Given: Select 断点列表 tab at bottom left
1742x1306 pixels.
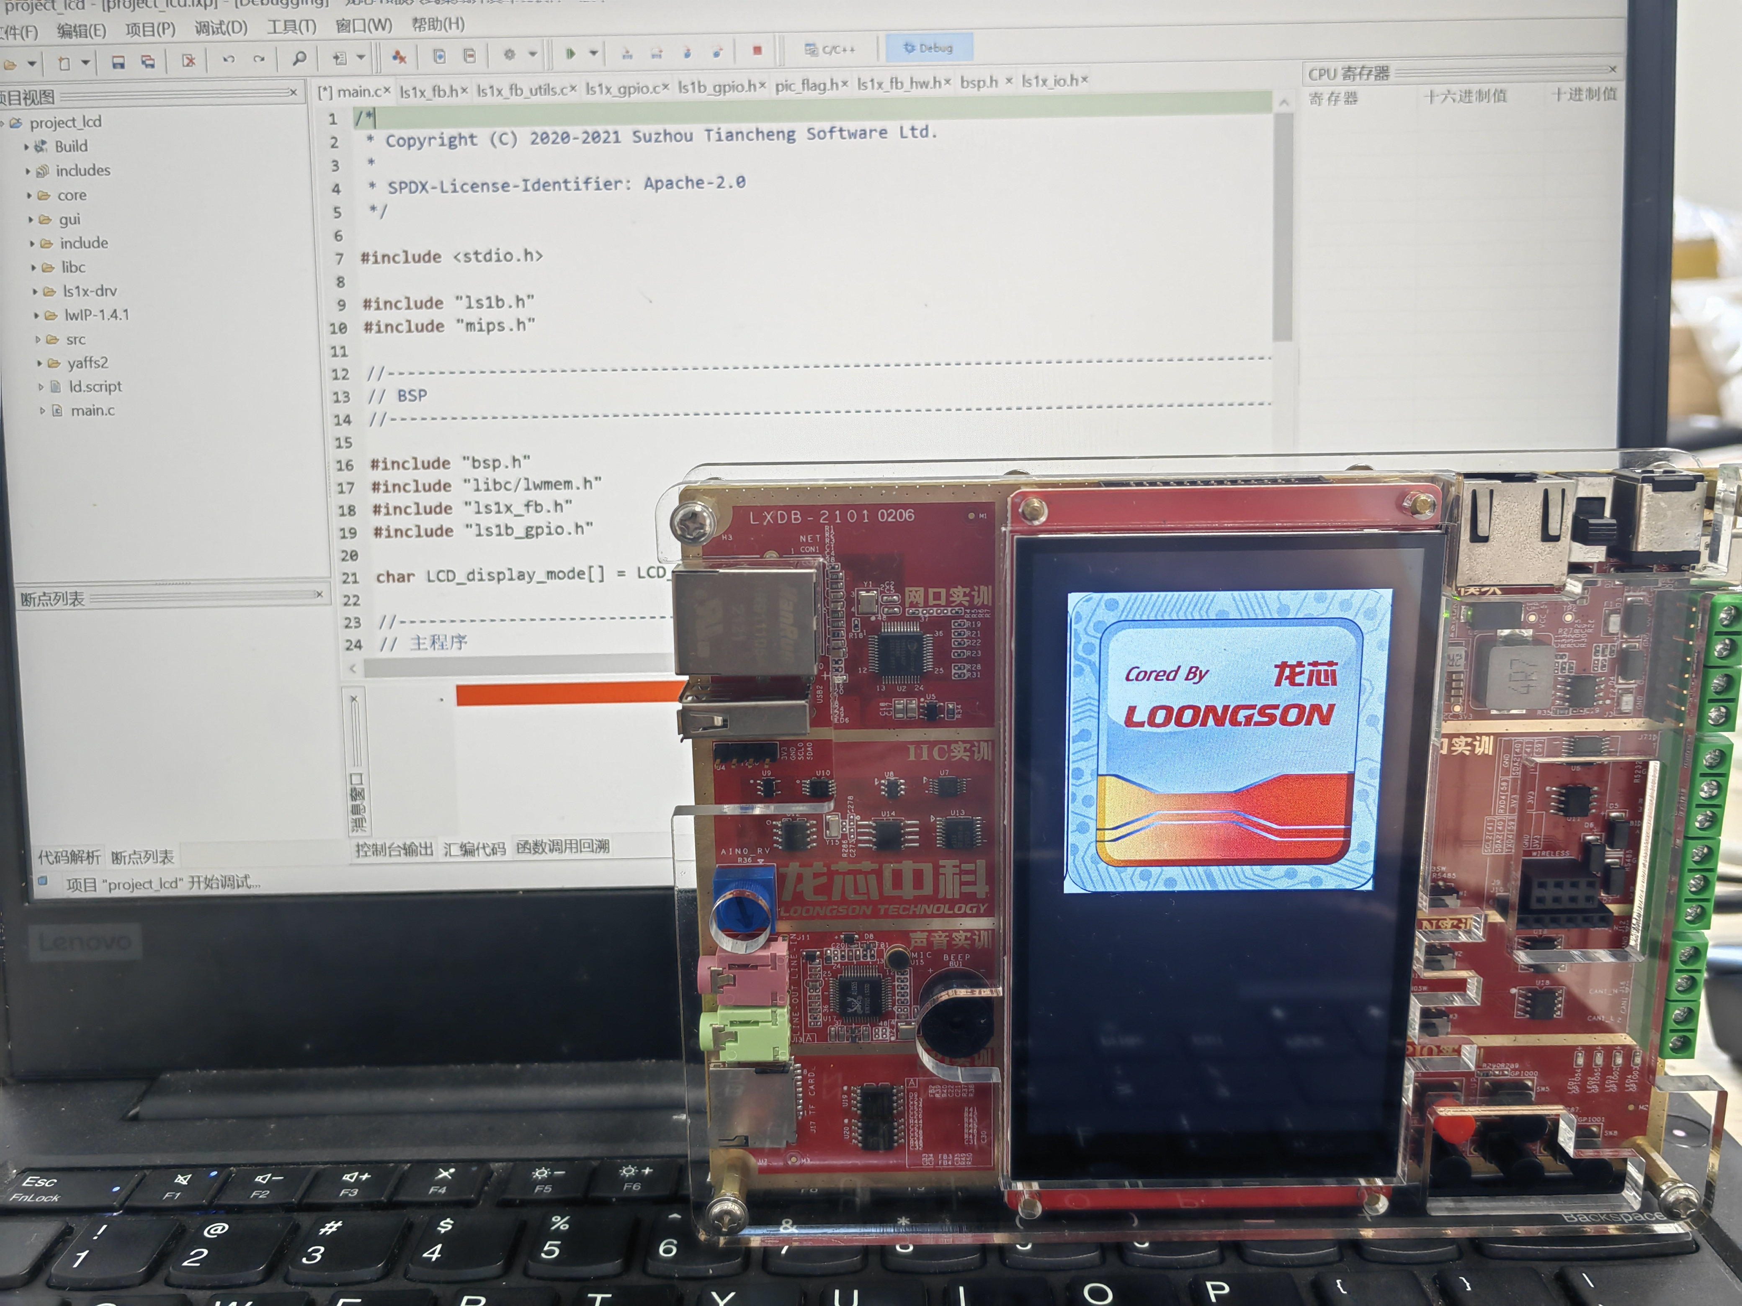Looking at the screenshot, I should coord(142,856).
